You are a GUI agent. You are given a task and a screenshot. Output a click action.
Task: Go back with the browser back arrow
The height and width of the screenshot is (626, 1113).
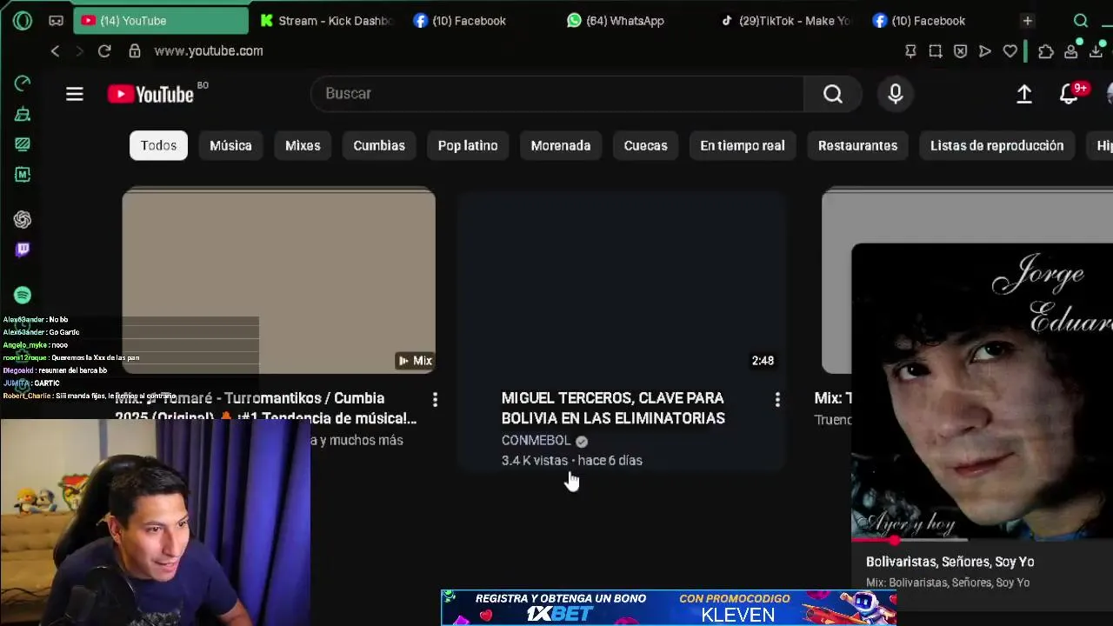[55, 51]
